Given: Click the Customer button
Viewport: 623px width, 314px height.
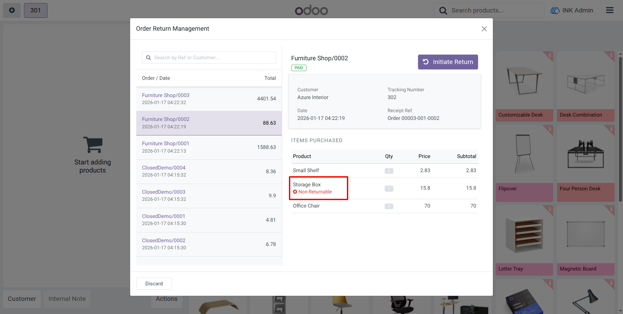Looking at the screenshot, I should click(22, 299).
